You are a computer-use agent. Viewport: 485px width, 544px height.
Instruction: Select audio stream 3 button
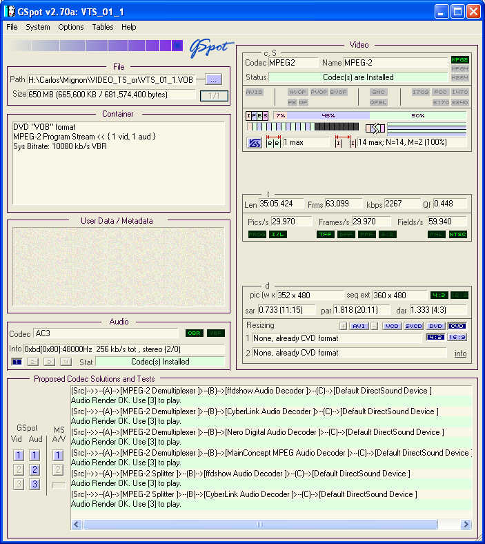[49, 362]
